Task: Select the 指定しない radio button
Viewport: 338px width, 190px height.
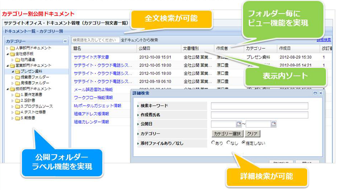Action: pos(243,143)
